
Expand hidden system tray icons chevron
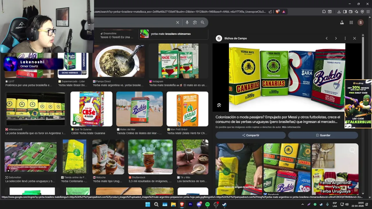(303, 204)
